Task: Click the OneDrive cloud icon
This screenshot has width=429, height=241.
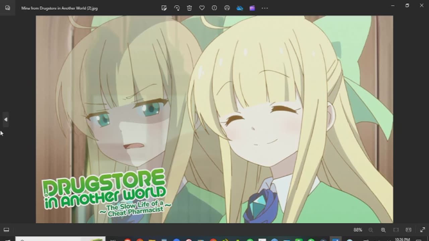Action: [240, 8]
